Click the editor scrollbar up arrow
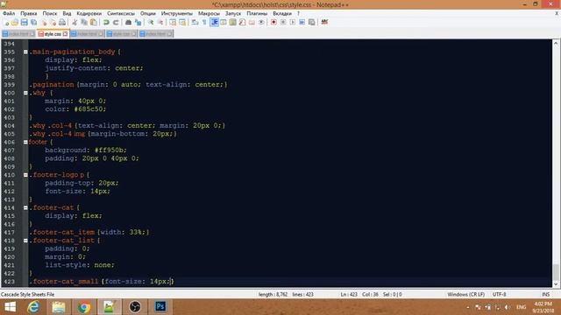 click(x=556, y=43)
